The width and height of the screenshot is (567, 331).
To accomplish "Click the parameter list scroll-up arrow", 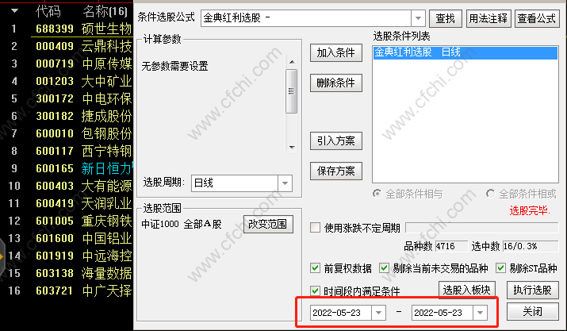I will coord(292,62).
